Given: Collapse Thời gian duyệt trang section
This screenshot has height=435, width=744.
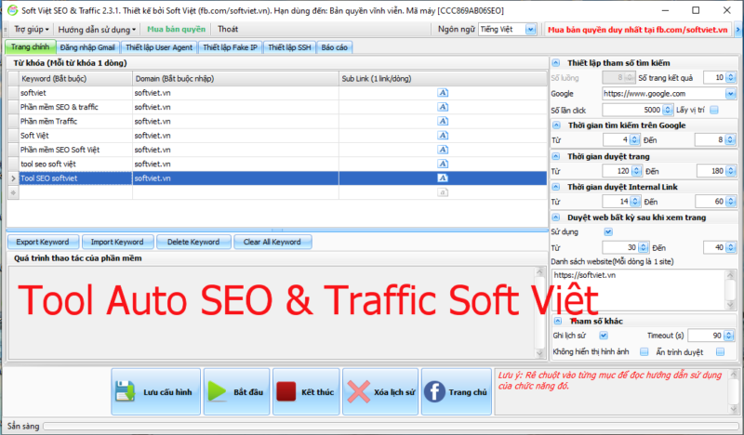Looking at the screenshot, I should coord(556,156).
